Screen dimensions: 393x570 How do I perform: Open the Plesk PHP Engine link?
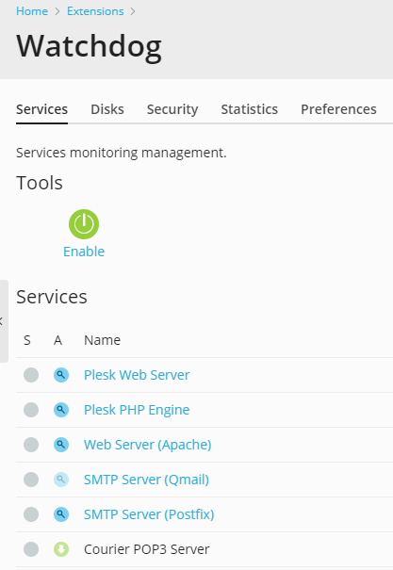tap(137, 410)
